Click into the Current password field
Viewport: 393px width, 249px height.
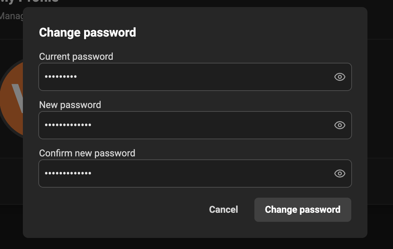point(168,77)
